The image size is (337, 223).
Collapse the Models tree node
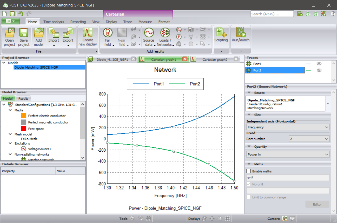click(x=4, y=63)
